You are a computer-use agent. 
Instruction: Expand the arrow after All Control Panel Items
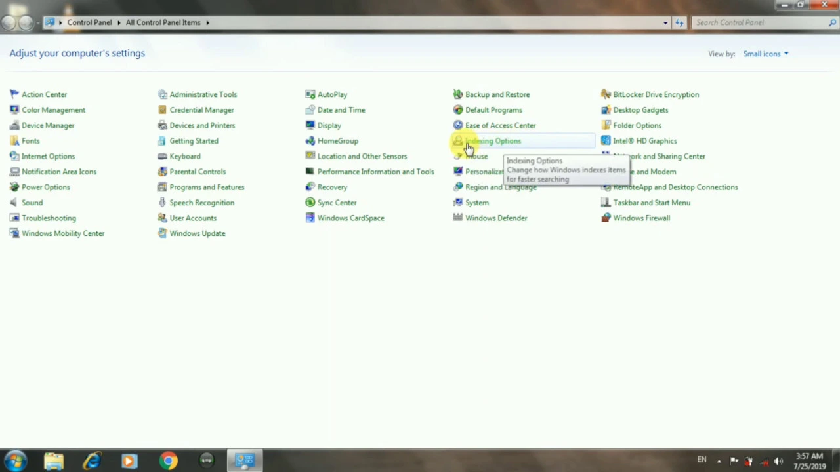coord(207,22)
